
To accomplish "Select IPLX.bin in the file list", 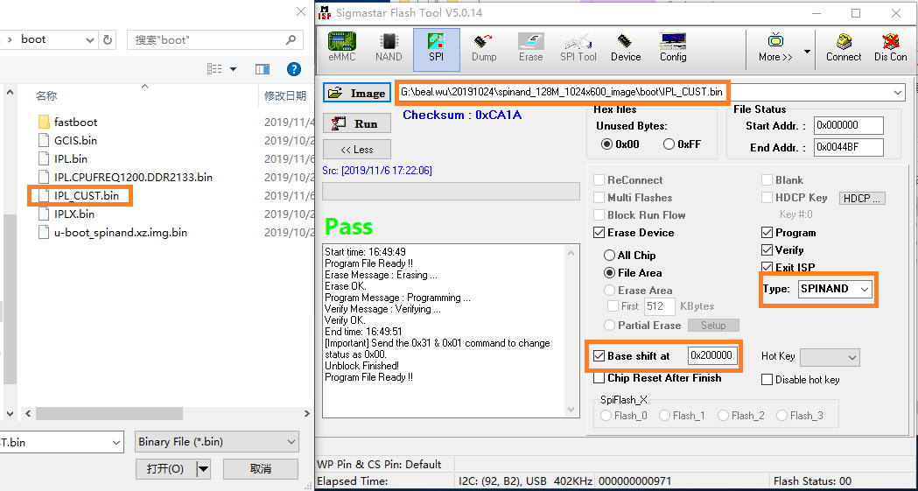I will pos(74,214).
